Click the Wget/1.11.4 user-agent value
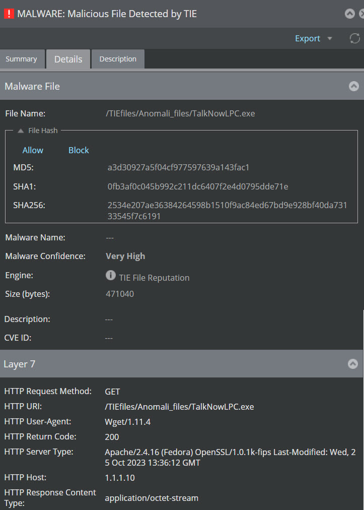 (x=128, y=422)
